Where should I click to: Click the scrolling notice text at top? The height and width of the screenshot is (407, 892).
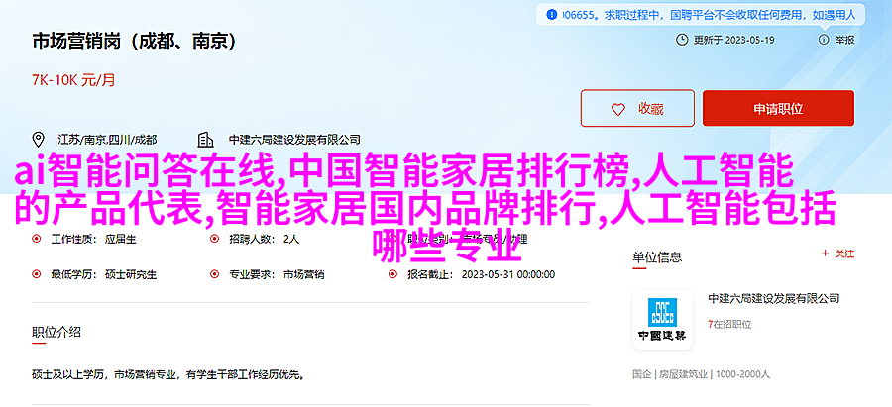coord(709,15)
